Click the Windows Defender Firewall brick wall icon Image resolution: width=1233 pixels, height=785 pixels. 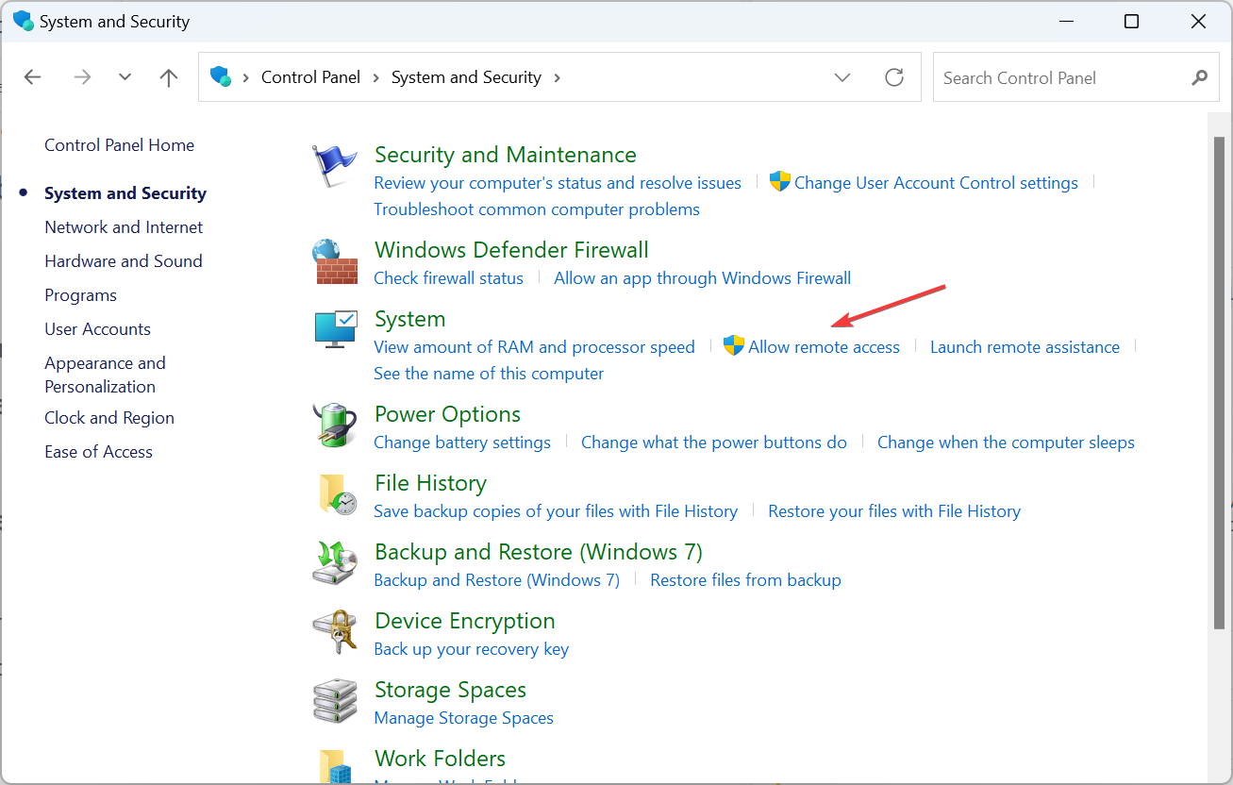335,262
